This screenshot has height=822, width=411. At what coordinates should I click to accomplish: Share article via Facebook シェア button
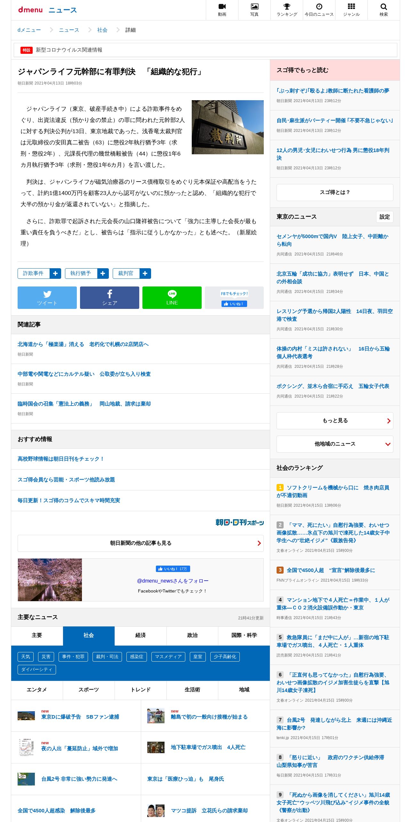pyautogui.click(x=109, y=298)
